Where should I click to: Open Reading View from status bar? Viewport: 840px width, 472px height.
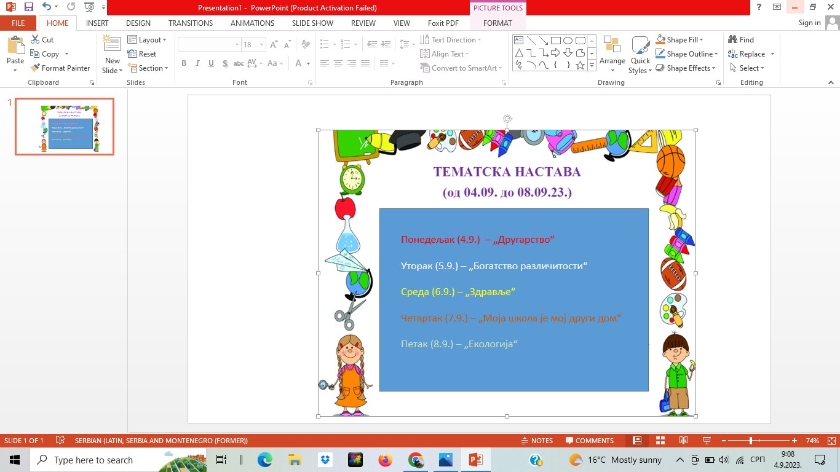pyautogui.click(x=683, y=441)
